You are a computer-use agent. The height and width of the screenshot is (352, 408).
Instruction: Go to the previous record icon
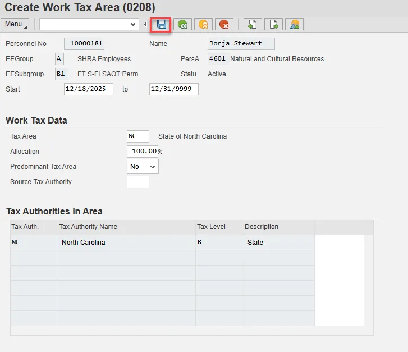(252, 24)
